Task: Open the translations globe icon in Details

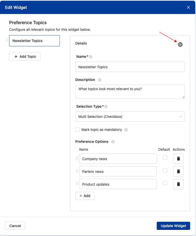Action: (180, 45)
